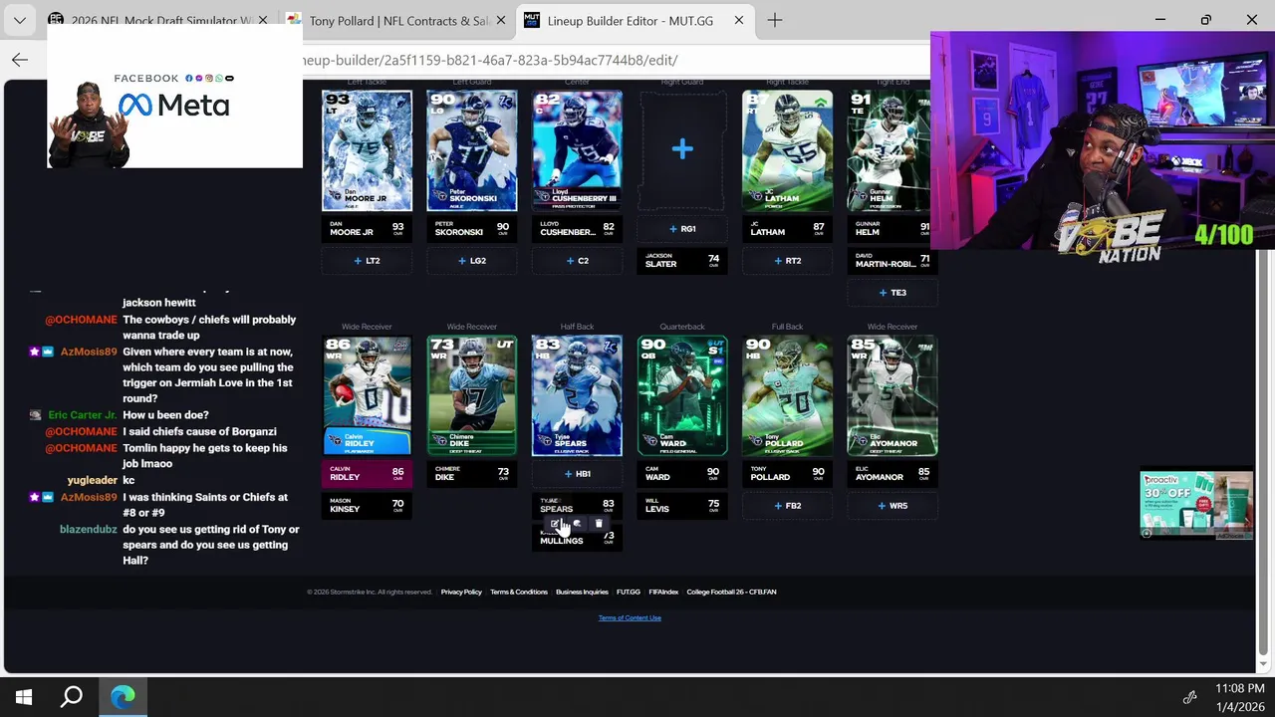This screenshot has height=717, width=1275.
Task: Select Tyjae Spears 83 card image
Action: pos(577,395)
